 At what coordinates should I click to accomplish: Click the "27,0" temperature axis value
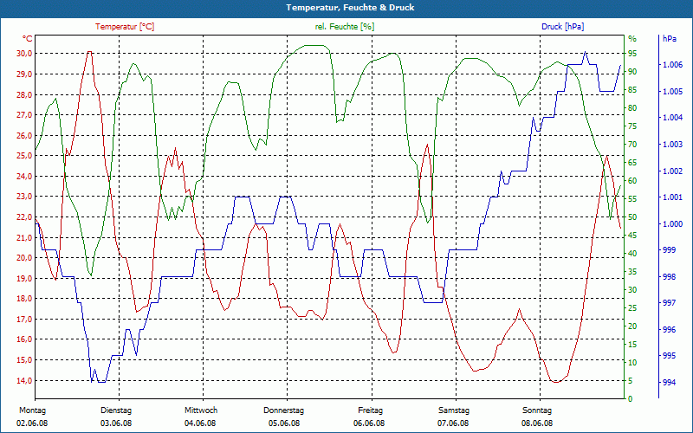pos(25,115)
